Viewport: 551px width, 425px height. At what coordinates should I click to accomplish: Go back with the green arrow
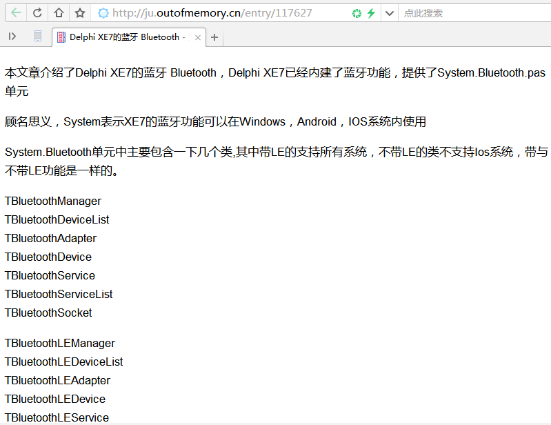click(16, 13)
